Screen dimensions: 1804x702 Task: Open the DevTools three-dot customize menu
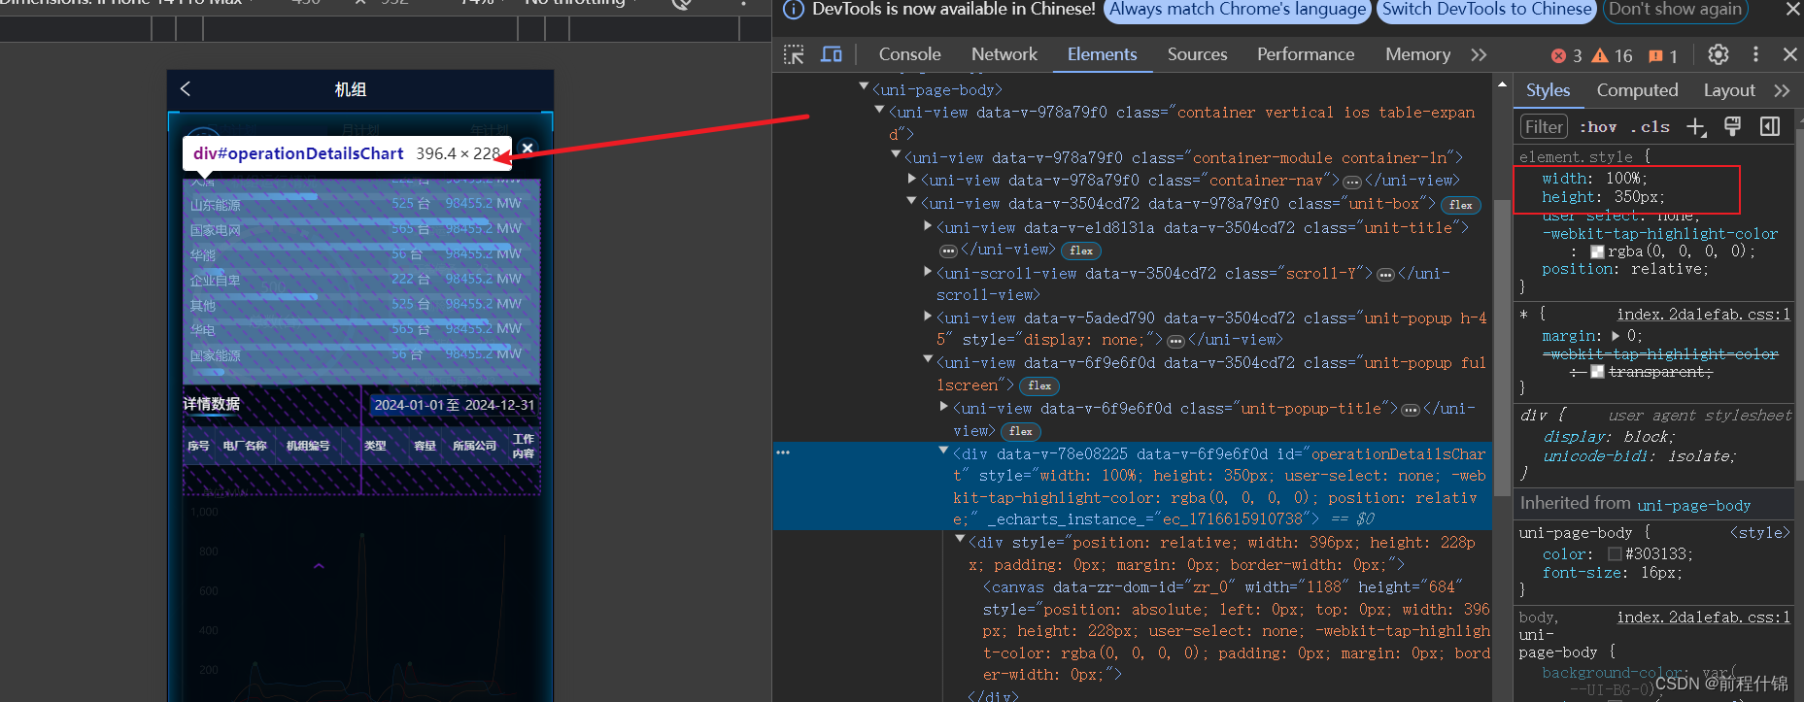coord(1755,54)
